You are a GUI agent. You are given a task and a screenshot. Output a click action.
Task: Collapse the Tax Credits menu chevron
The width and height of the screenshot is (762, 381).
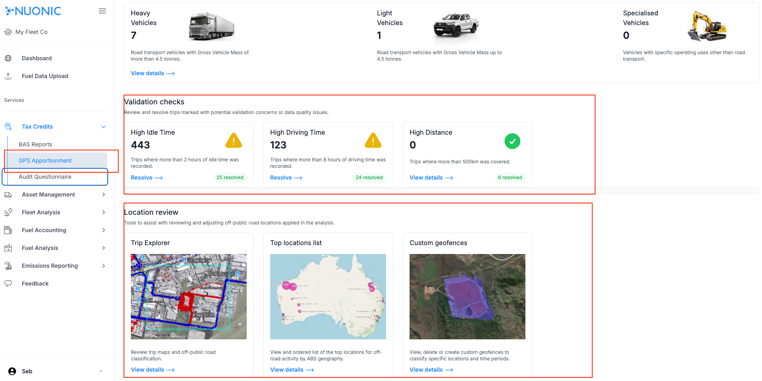click(103, 127)
